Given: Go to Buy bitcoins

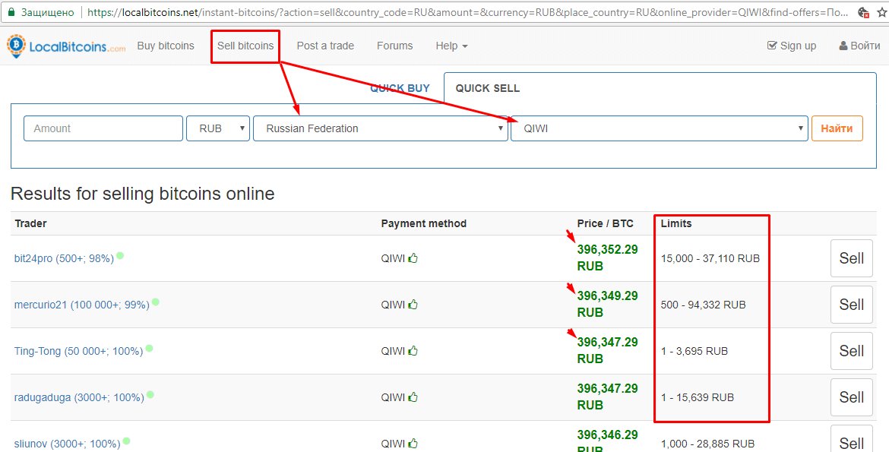Looking at the screenshot, I should pos(166,46).
